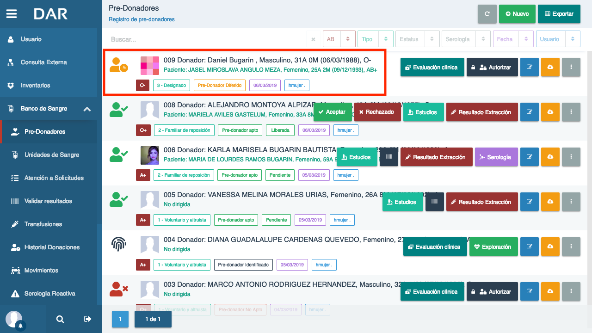This screenshot has height=333, width=592.
Task: Click Evaluación clínica for donor 009
Action: (432, 68)
